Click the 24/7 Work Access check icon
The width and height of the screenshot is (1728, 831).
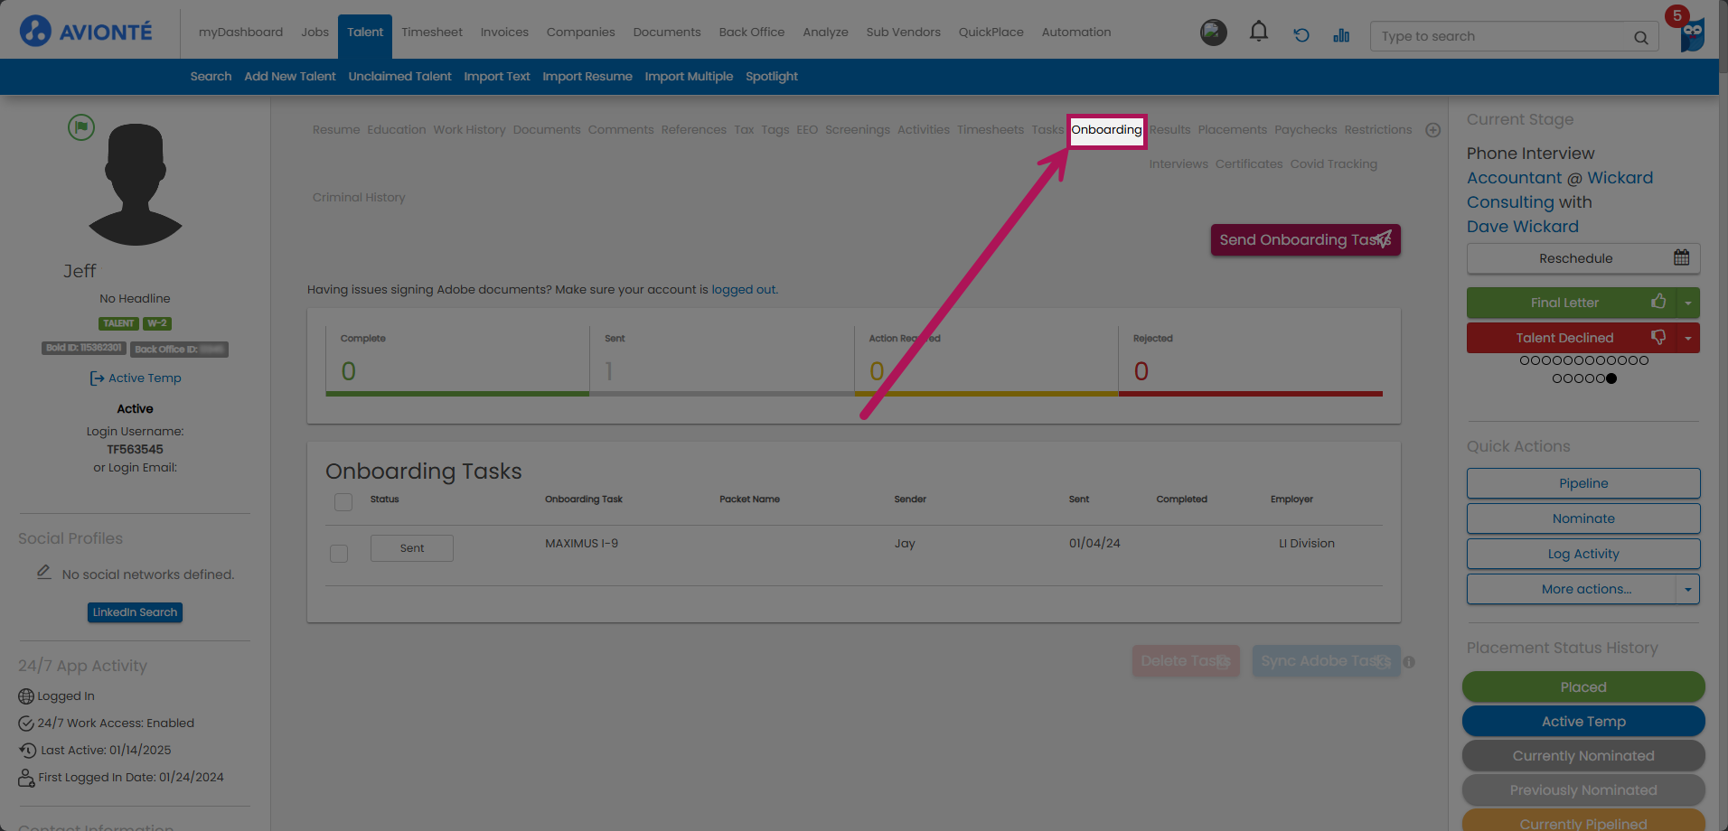pyautogui.click(x=26, y=724)
